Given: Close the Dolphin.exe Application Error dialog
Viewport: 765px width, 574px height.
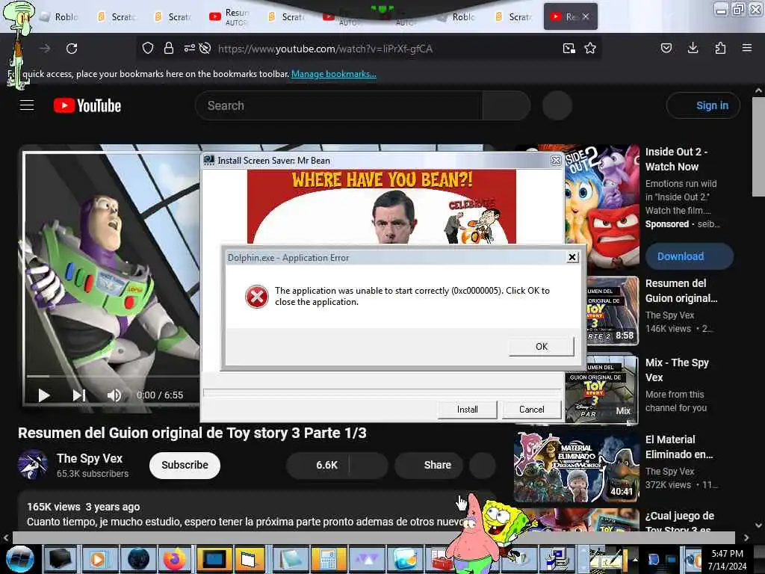Looking at the screenshot, I should pyautogui.click(x=572, y=257).
